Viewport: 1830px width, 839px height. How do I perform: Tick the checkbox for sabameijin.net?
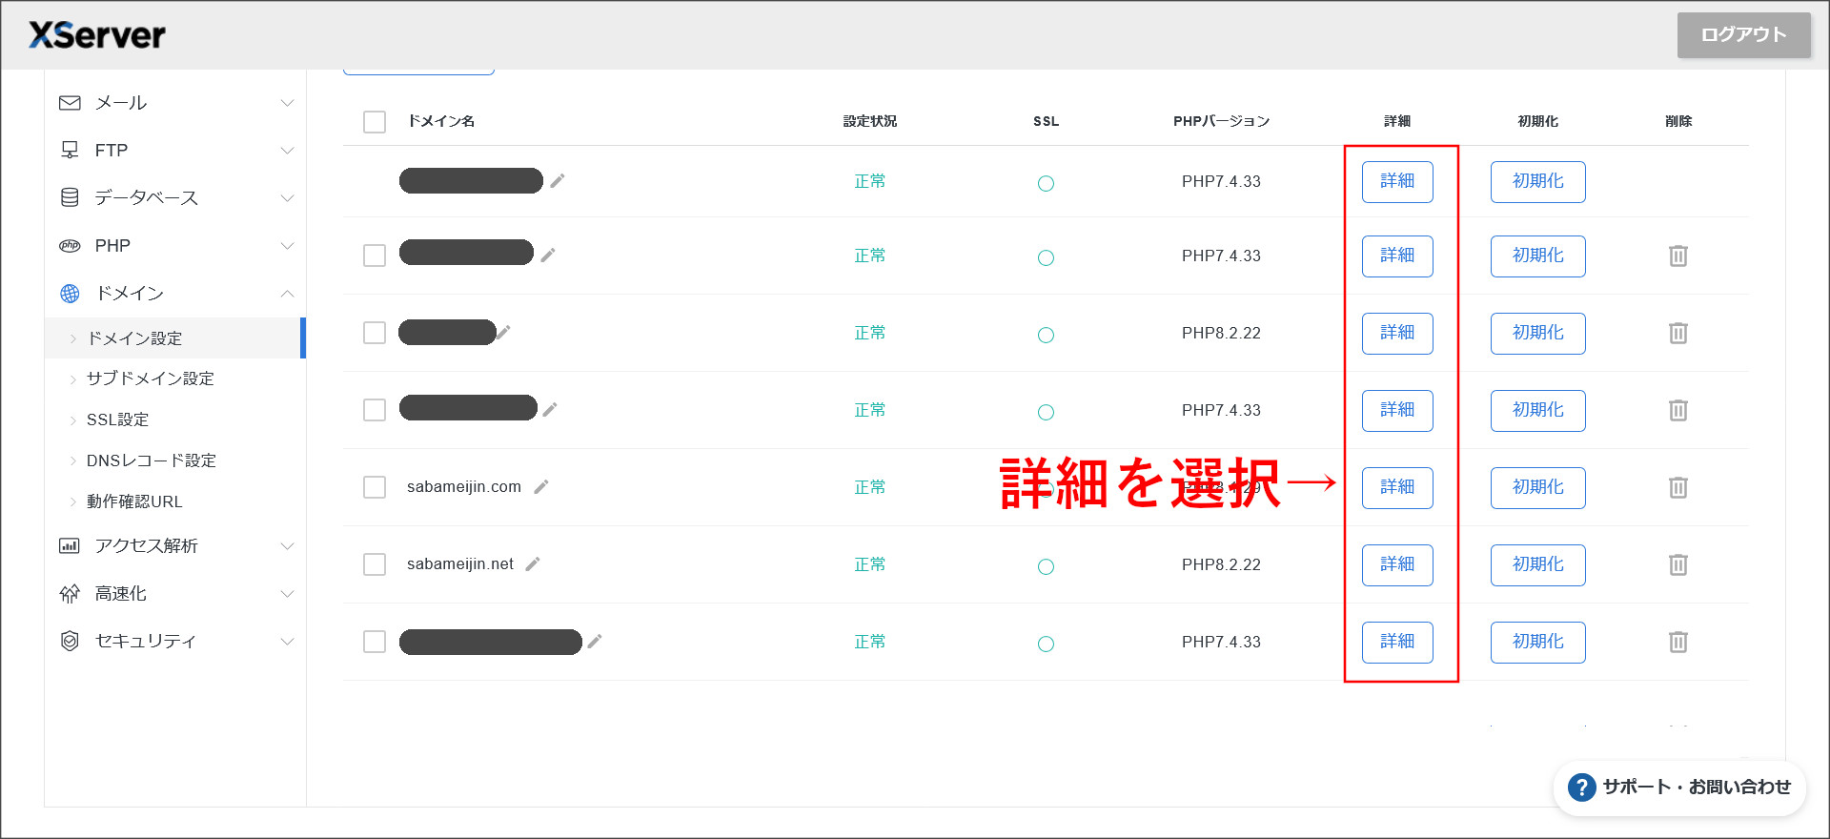375,564
